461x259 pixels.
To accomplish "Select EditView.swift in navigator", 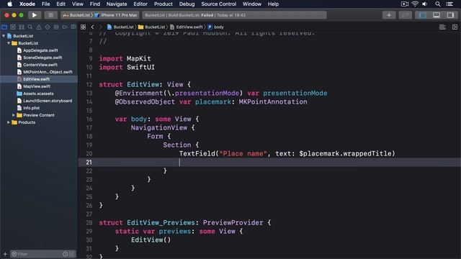I will tap(36, 79).
